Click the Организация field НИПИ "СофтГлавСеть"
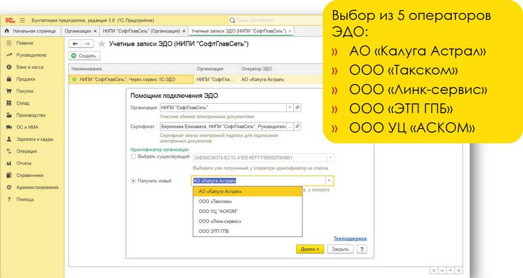 (223, 108)
